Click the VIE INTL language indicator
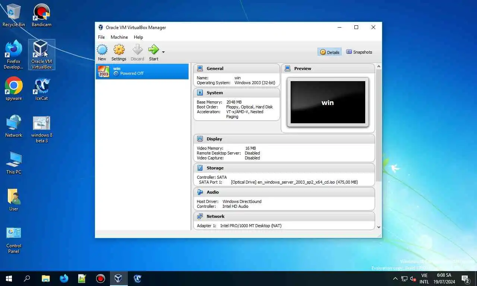 click(424, 279)
